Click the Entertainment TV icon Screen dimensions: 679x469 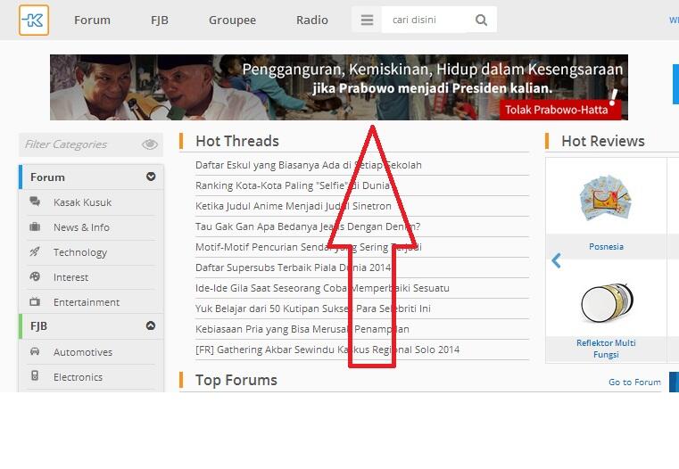(x=35, y=301)
